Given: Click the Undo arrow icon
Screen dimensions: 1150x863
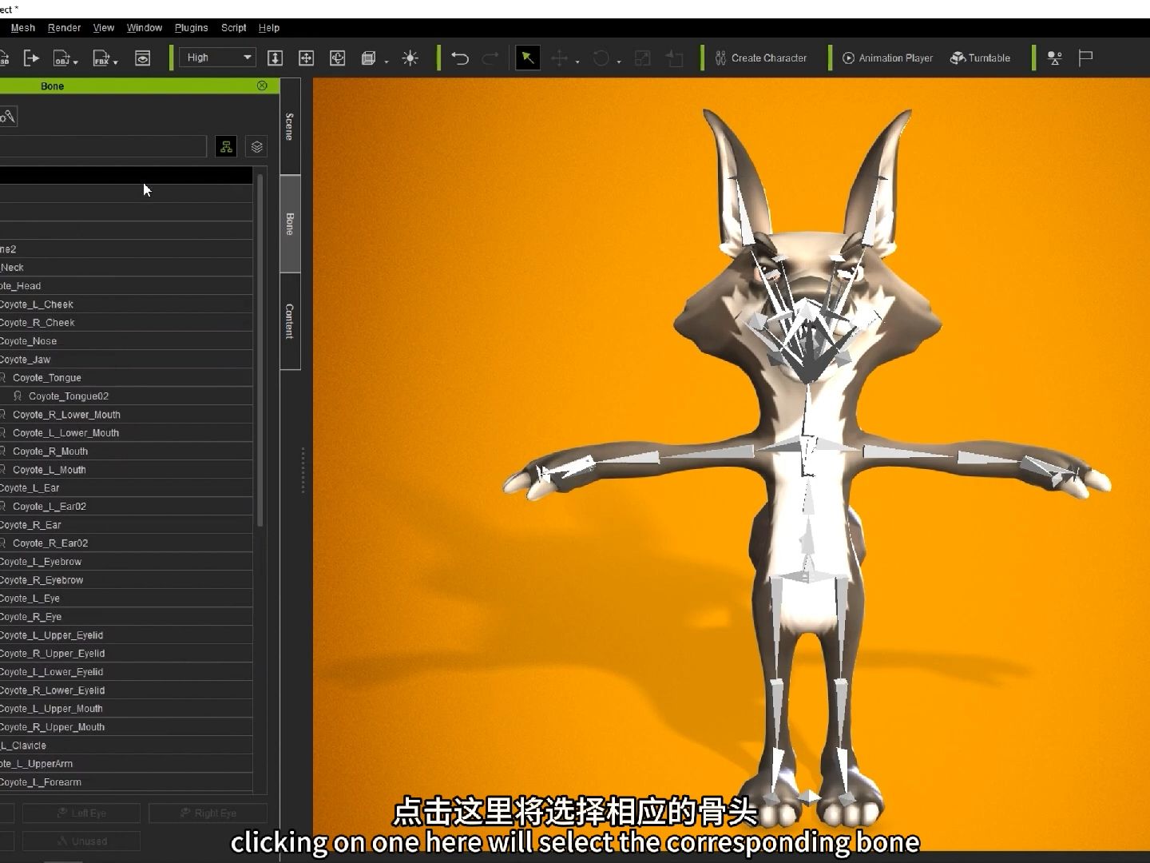Looking at the screenshot, I should tap(459, 58).
